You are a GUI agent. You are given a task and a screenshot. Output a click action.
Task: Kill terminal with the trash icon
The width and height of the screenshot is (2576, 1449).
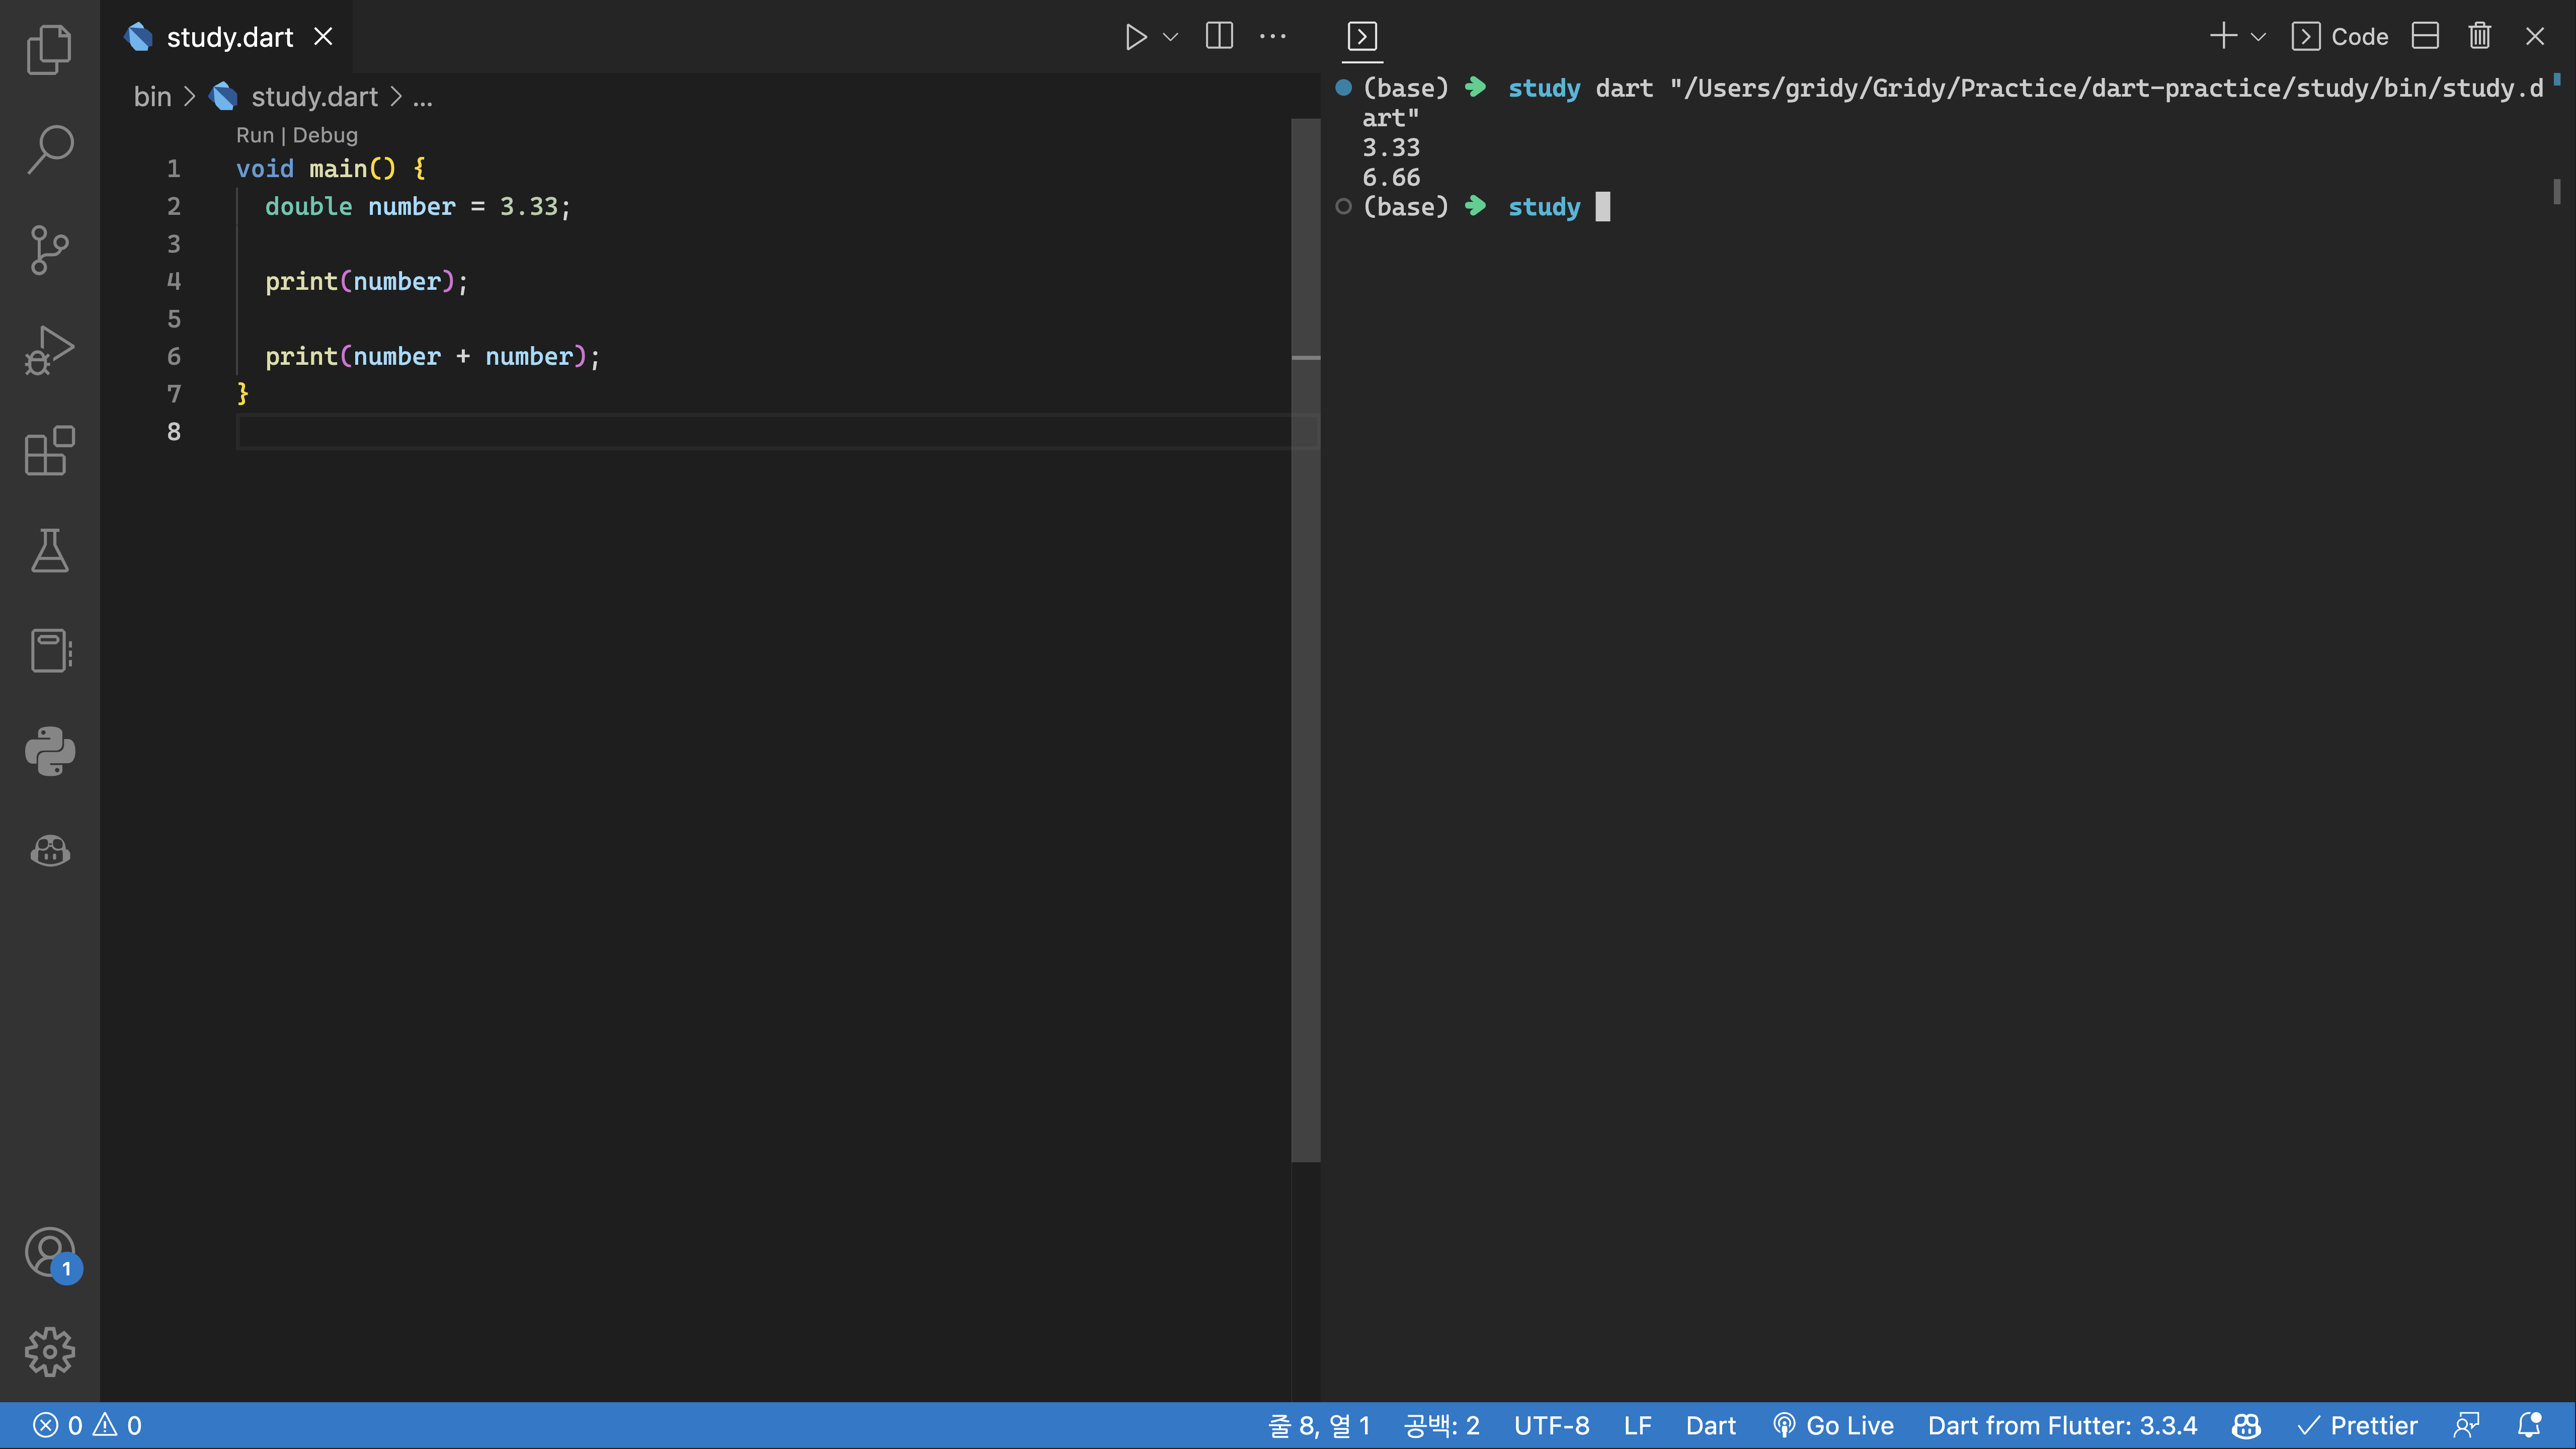(2479, 37)
